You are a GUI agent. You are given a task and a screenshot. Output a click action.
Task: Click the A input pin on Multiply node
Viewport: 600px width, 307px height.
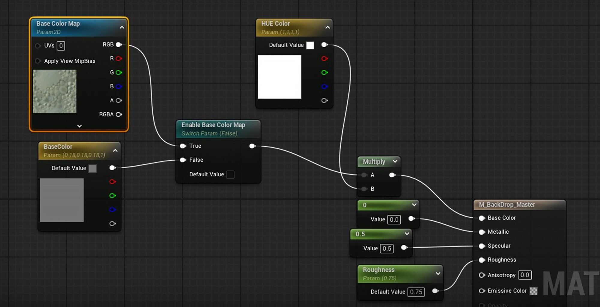tap(364, 175)
